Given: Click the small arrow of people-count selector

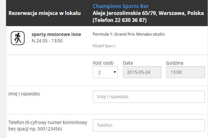Looking at the screenshot, I should (x=115, y=72).
